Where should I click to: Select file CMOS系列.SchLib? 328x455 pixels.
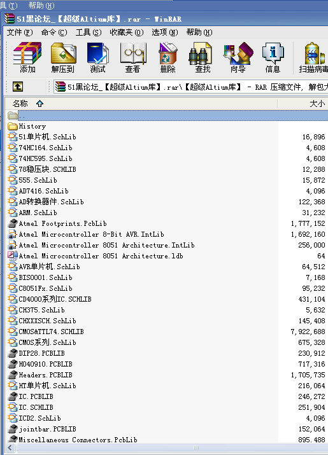(x=47, y=342)
